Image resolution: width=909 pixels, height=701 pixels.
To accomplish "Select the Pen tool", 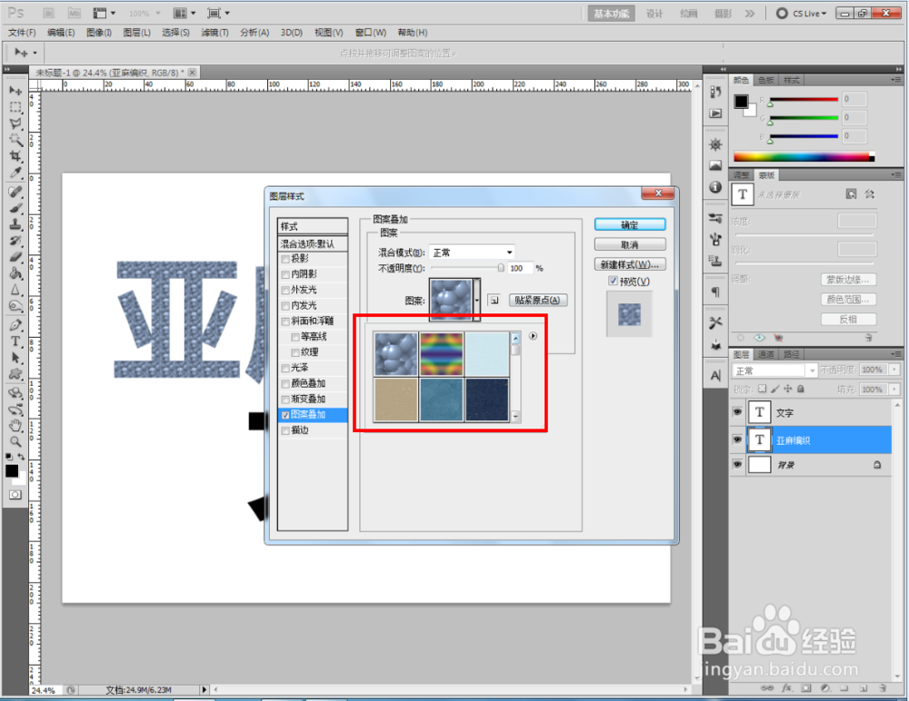I will (15, 325).
